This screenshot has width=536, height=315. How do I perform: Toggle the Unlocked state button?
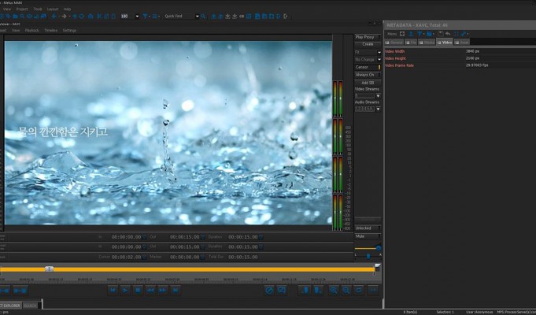tap(368, 228)
